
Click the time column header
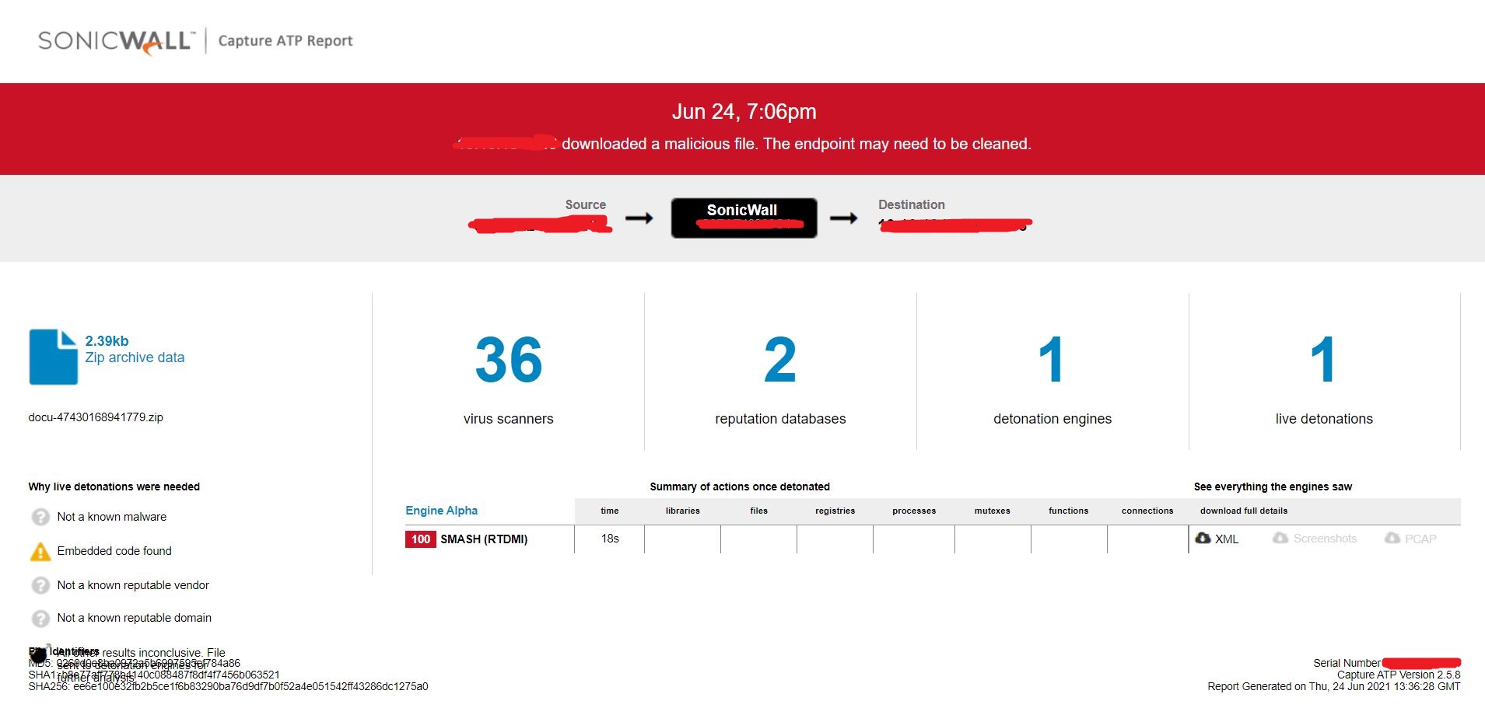pyautogui.click(x=610, y=511)
